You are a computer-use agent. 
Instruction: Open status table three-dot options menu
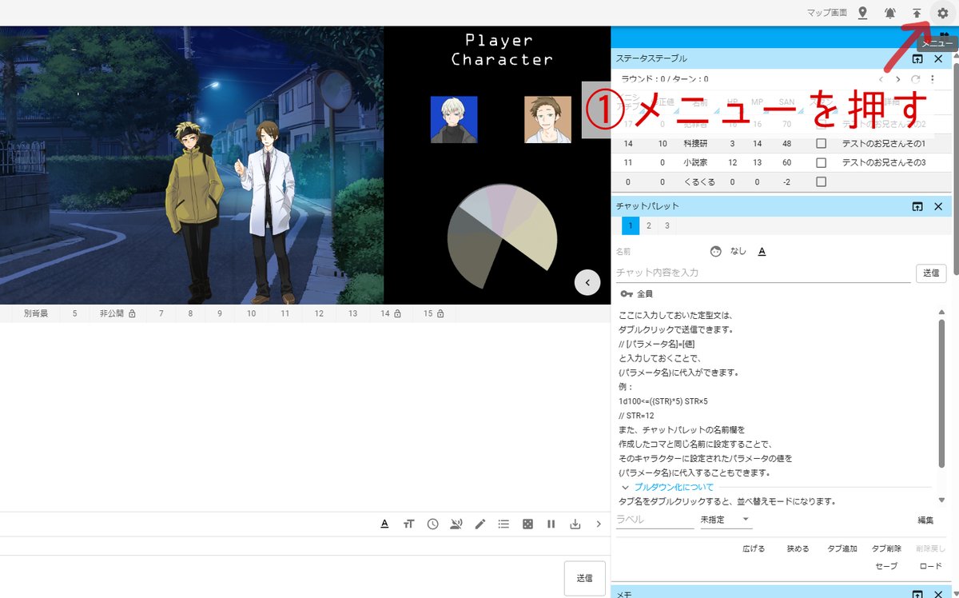pos(933,79)
